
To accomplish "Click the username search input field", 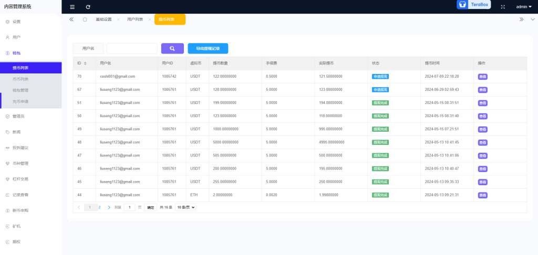I will [x=132, y=48].
